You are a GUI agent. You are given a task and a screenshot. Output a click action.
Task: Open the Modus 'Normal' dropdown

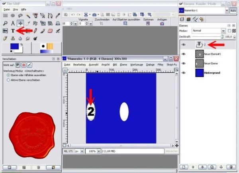click(x=223, y=31)
